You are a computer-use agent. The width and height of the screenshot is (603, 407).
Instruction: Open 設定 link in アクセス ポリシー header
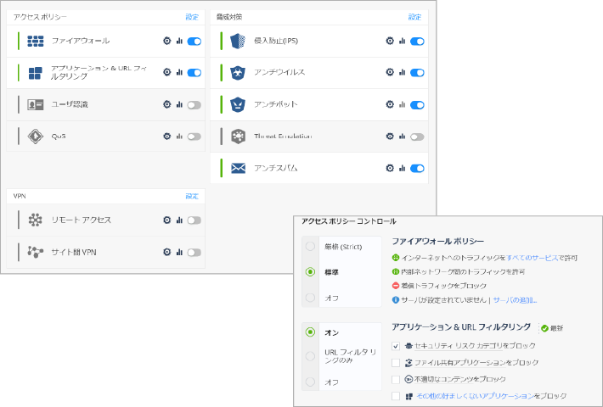(191, 16)
